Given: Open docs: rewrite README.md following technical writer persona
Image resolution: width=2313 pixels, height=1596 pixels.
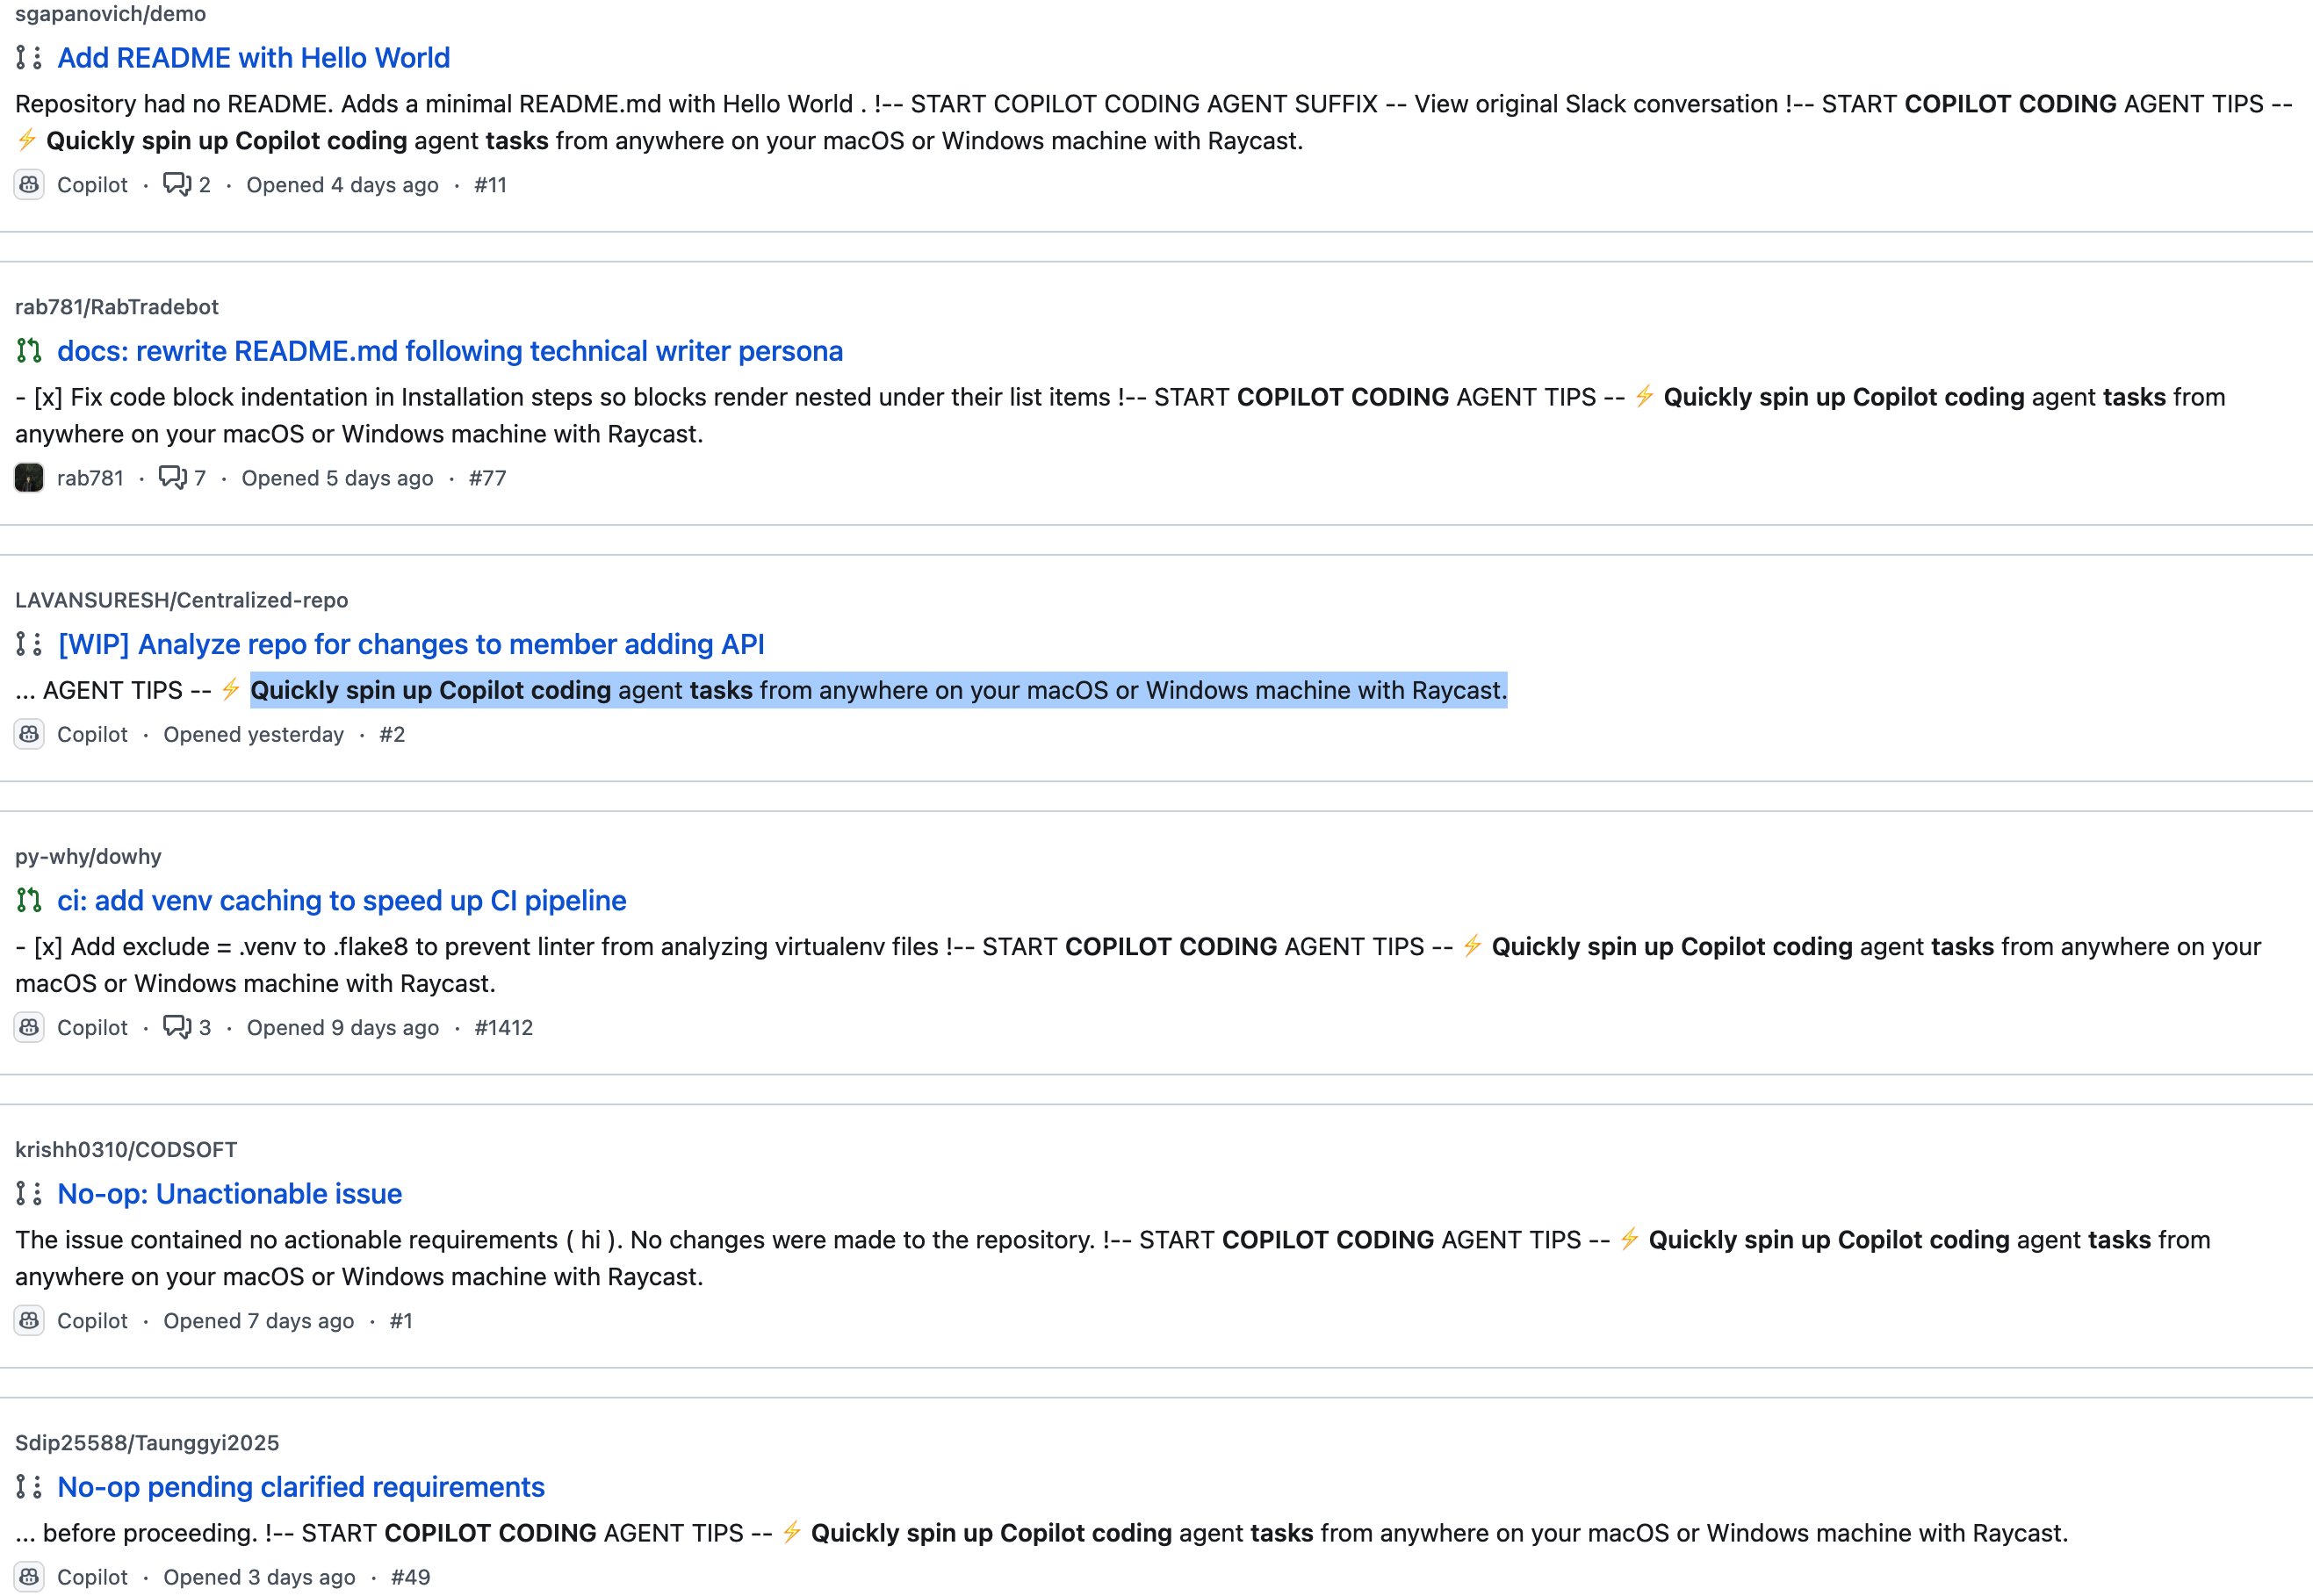Looking at the screenshot, I should 450,351.
